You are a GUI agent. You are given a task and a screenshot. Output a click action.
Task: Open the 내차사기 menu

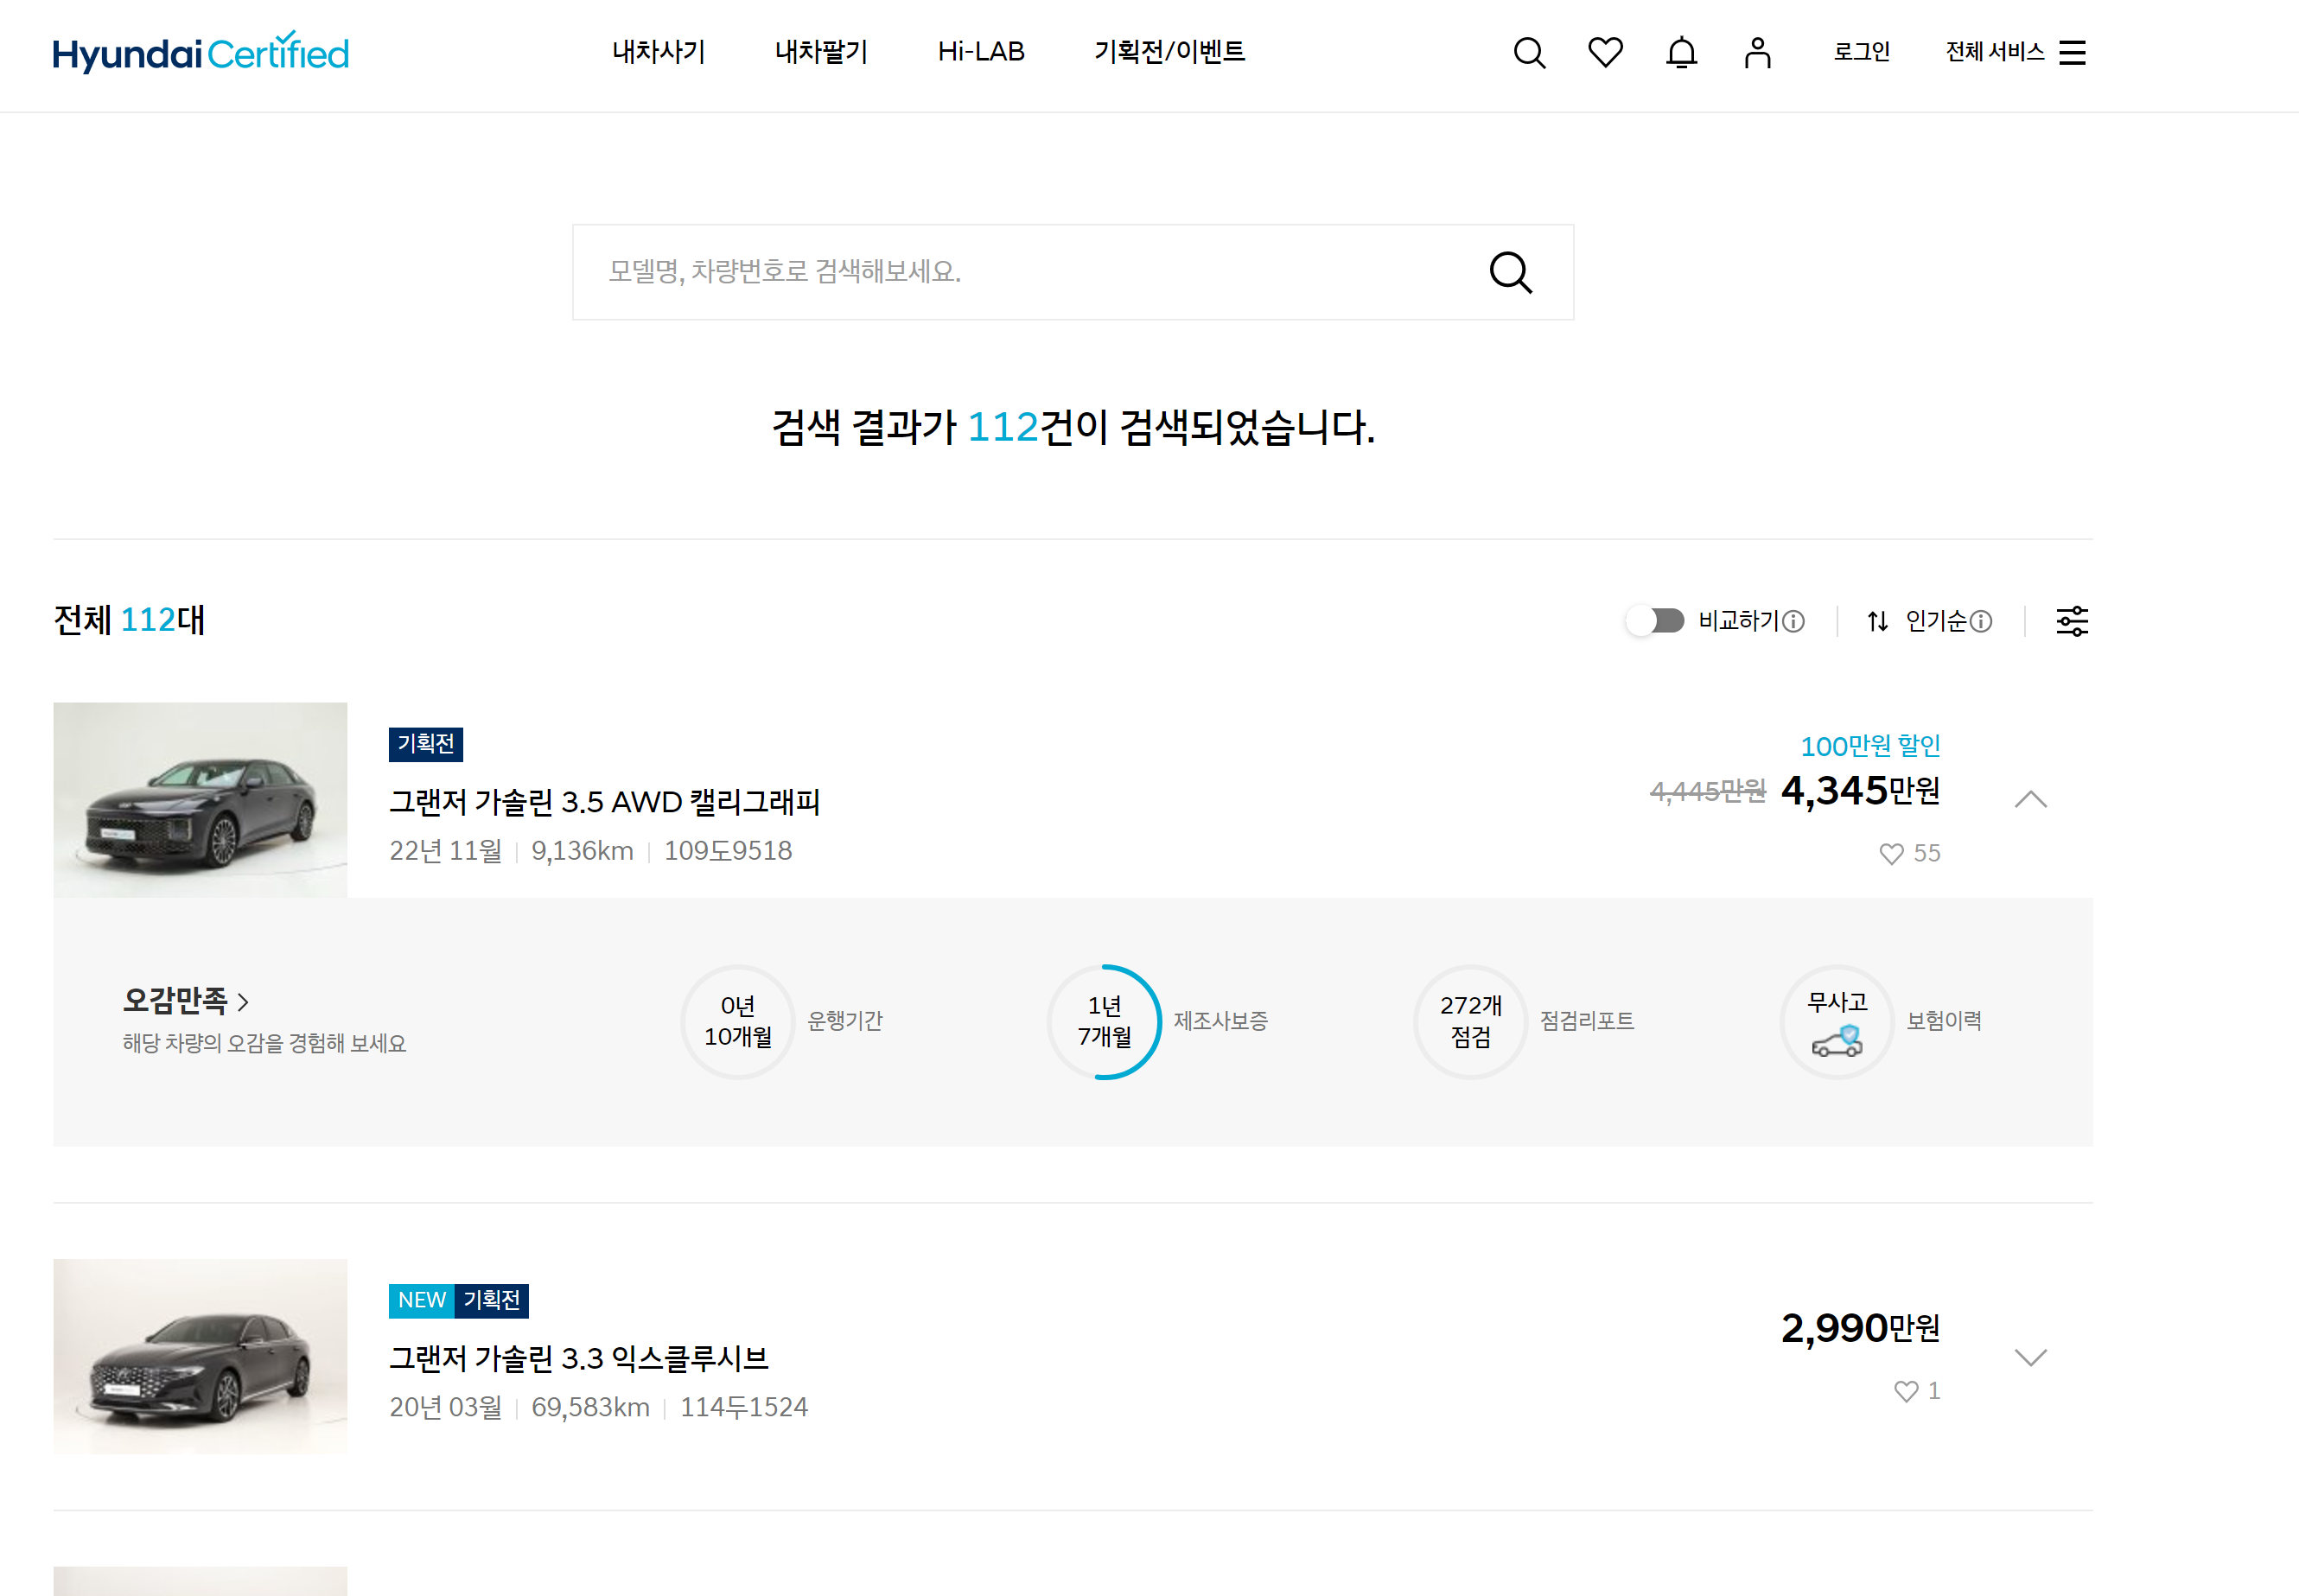point(659,52)
